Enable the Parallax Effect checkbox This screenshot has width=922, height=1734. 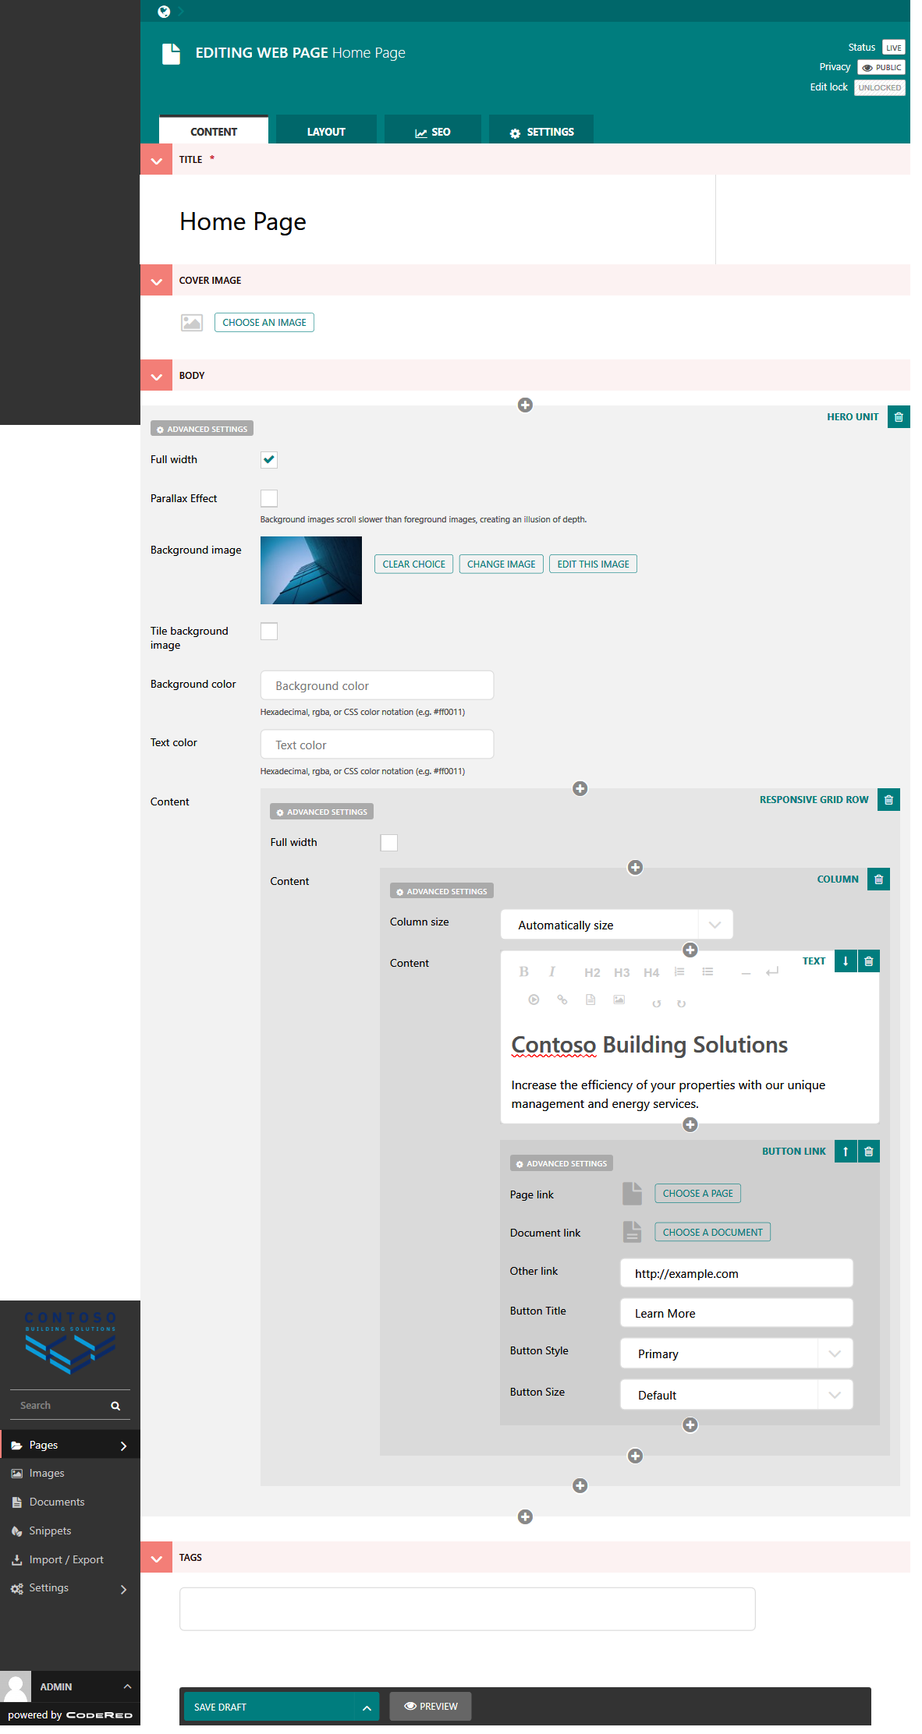point(269,498)
